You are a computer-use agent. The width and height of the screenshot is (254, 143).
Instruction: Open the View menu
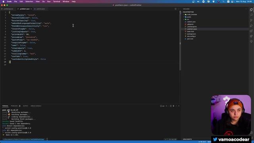pyautogui.click(x=38, y=2)
